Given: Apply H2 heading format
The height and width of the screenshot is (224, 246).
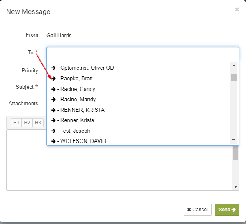Looking at the screenshot, I should [x=27, y=123].
